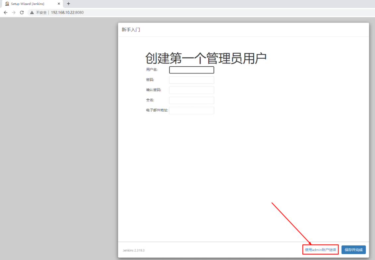
Task: Click the 新手入门 header text
Action: [x=131, y=29]
